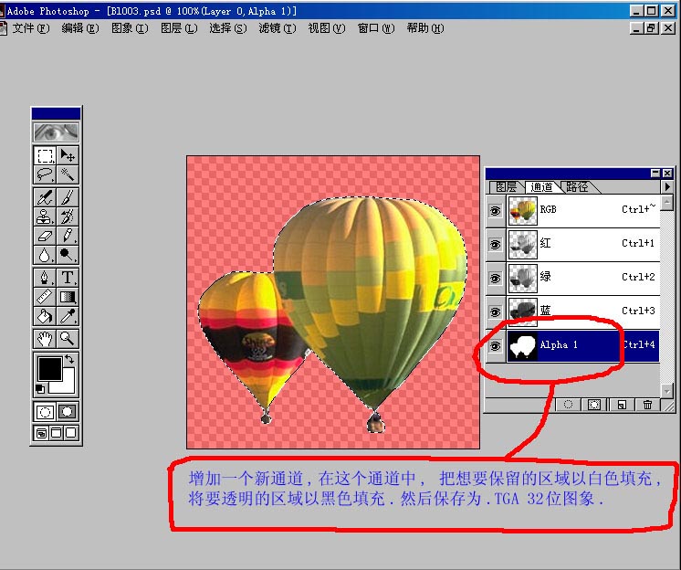681x570 pixels.
Task: Select the Measure ruler tool
Action: point(45,296)
